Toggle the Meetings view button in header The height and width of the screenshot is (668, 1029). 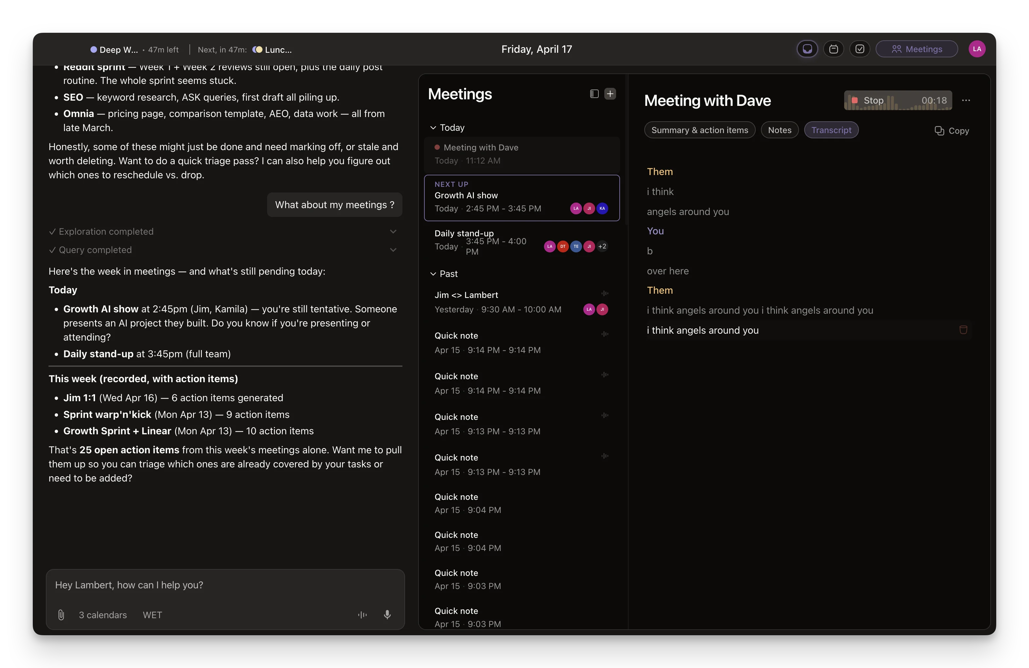[916, 49]
